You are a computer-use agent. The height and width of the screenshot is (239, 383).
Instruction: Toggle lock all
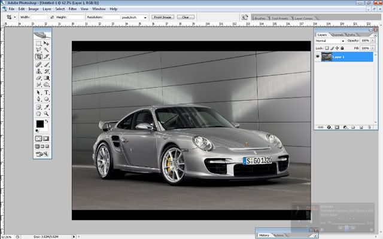pyautogui.click(x=342, y=48)
